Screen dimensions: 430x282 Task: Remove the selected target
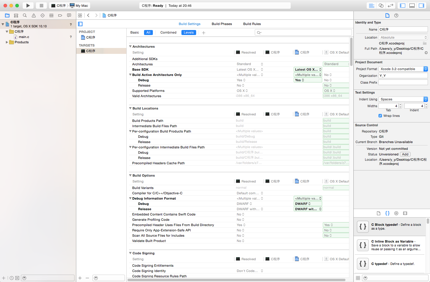[87, 278]
